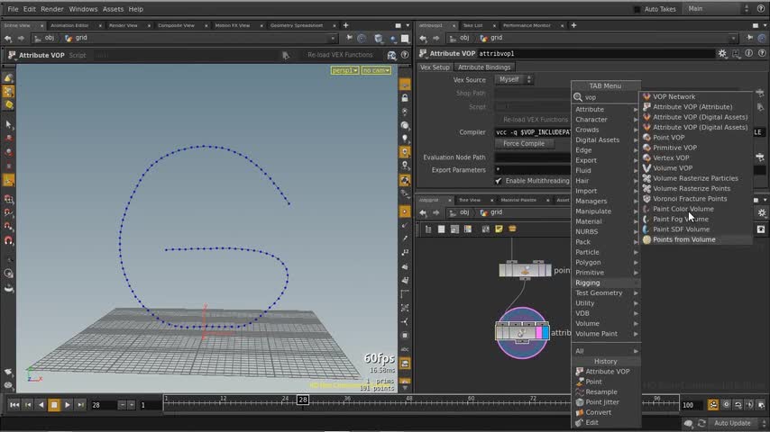Click the play backward button

point(41,405)
